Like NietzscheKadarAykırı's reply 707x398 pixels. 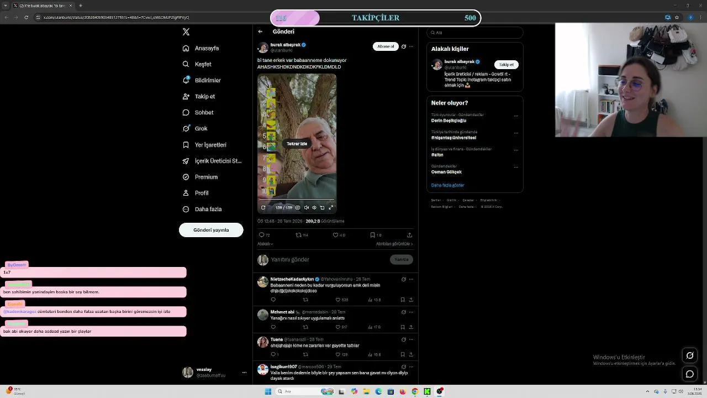pyautogui.click(x=338, y=300)
